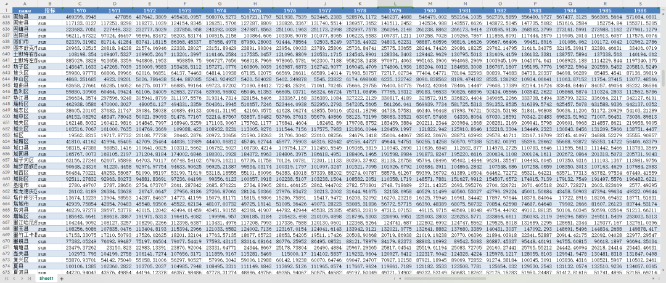The image size is (666, 283).
Task: Select column A header
Action: click(x=25, y=4)
